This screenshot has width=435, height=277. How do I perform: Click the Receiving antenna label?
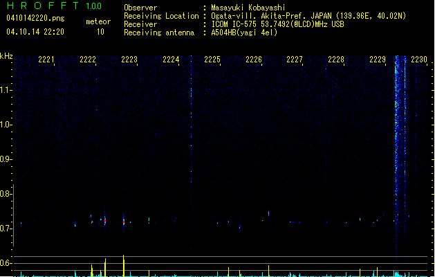[x=159, y=33]
